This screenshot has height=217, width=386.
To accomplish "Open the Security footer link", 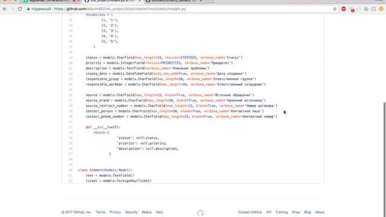I will tap(131, 212).
